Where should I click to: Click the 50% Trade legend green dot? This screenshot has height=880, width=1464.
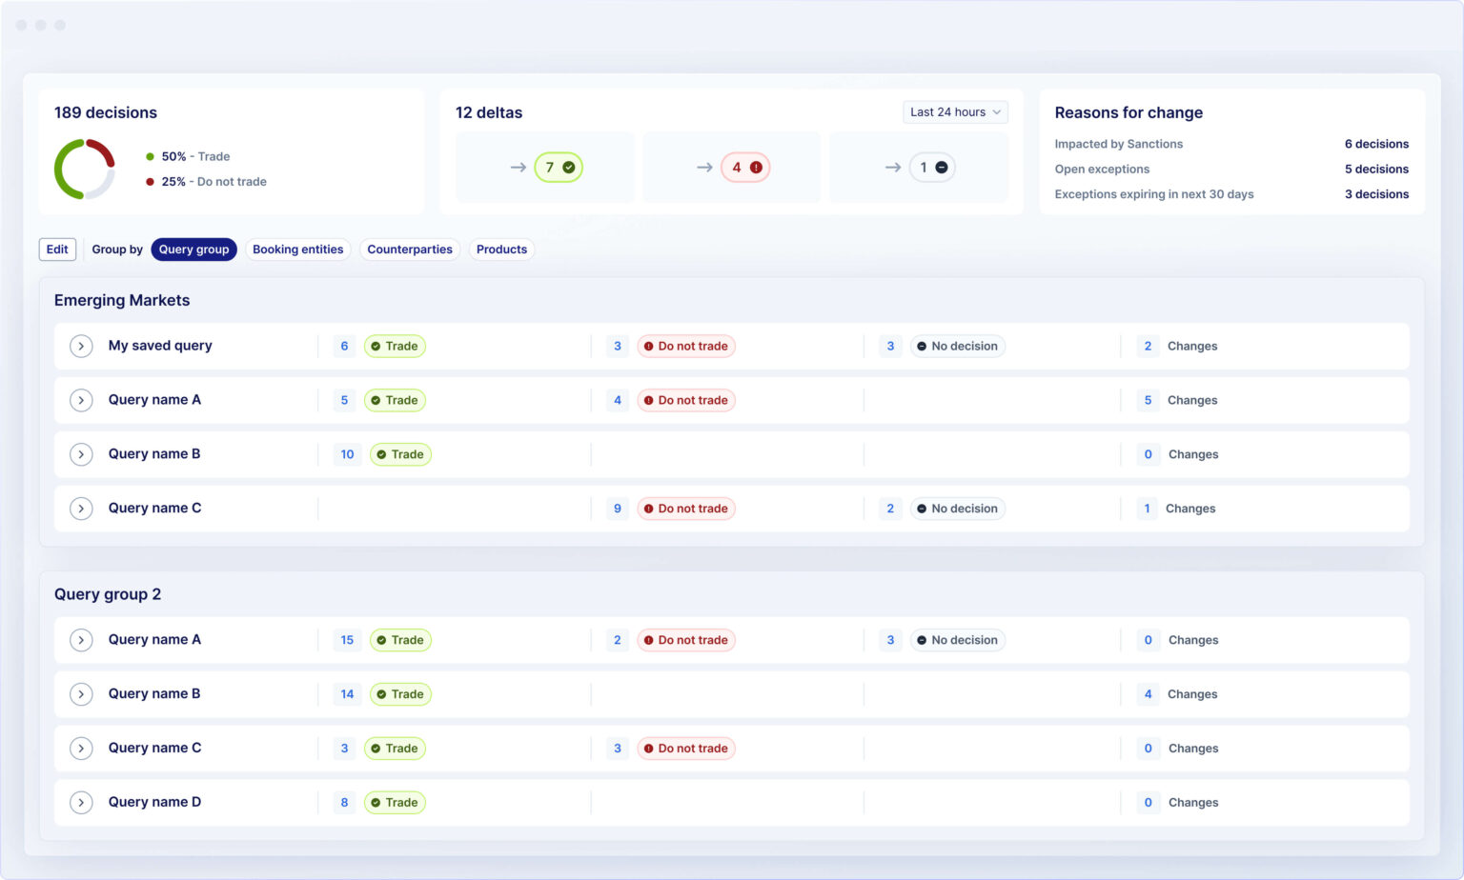(150, 156)
